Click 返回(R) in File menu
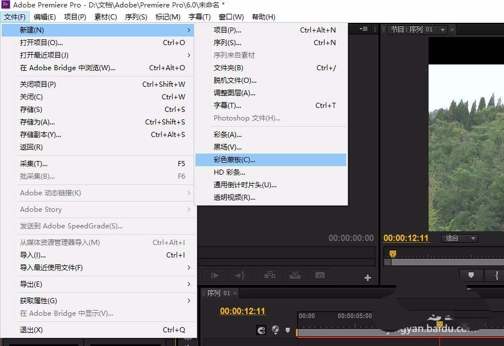 point(98,147)
